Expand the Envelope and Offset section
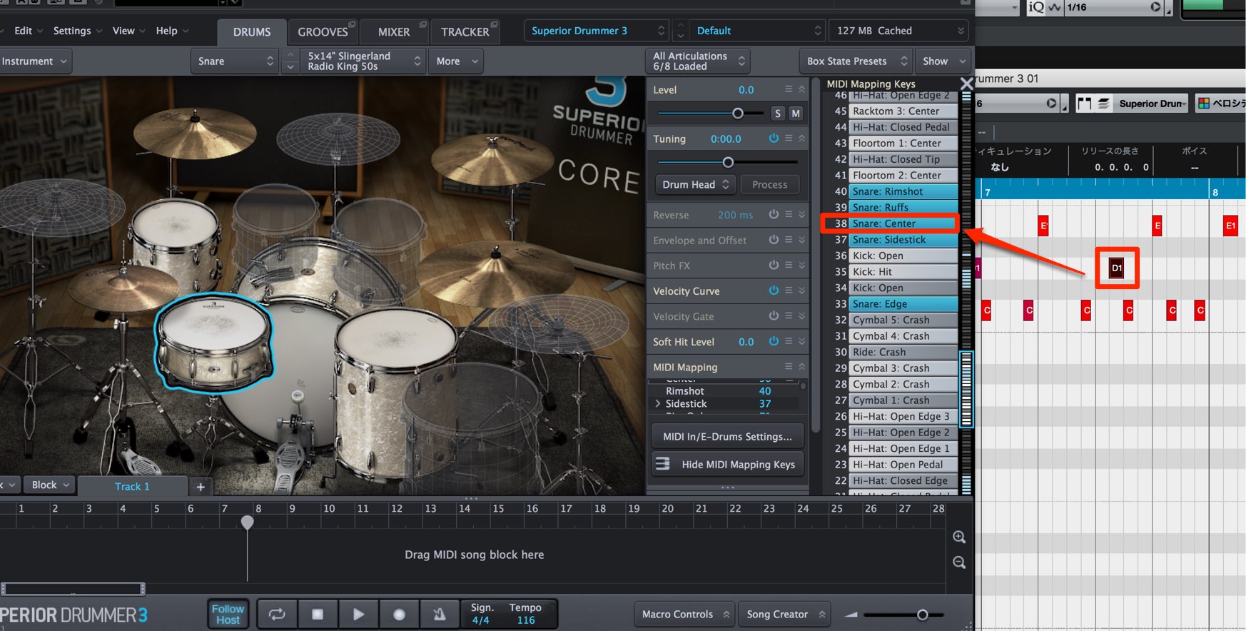Viewport: 1246px width, 631px height. [x=801, y=240]
